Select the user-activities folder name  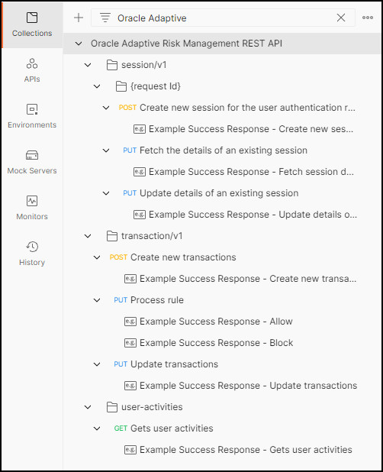152,407
